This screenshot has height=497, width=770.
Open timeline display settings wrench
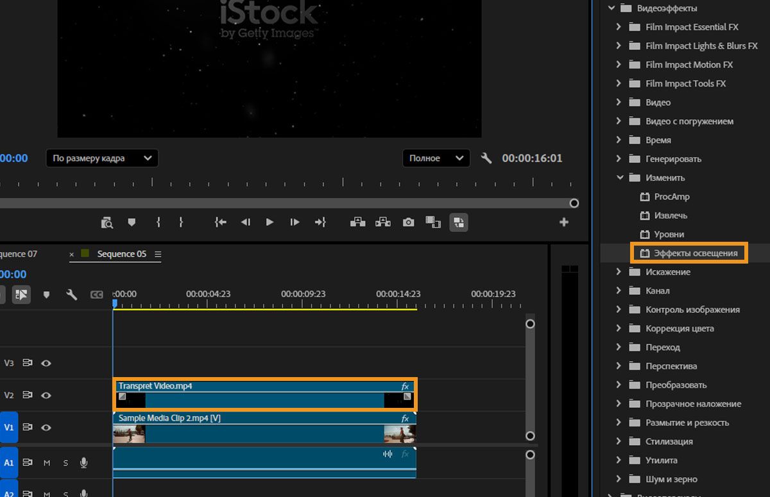(x=72, y=294)
